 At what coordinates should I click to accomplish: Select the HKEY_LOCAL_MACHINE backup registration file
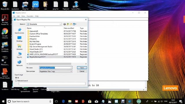pos(44,54)
